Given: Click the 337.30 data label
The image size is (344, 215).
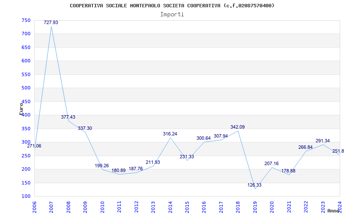Looking at the screenshot, I should click(x=85, y=128).
